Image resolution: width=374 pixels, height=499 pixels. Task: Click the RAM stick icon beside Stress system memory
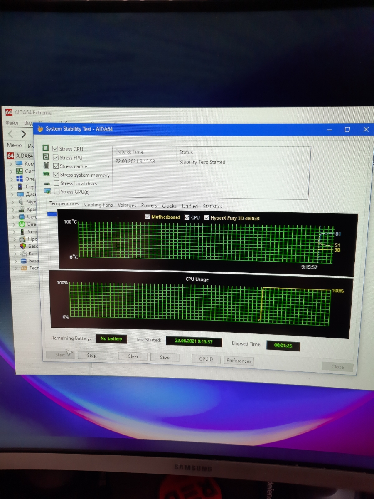(x=47, y=174)
